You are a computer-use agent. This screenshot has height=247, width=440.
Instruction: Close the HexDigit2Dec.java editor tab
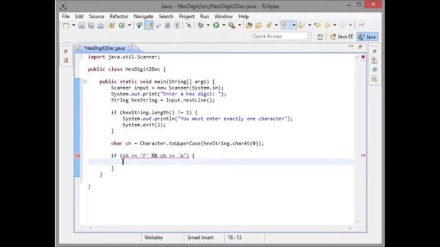tap(130, 48)
